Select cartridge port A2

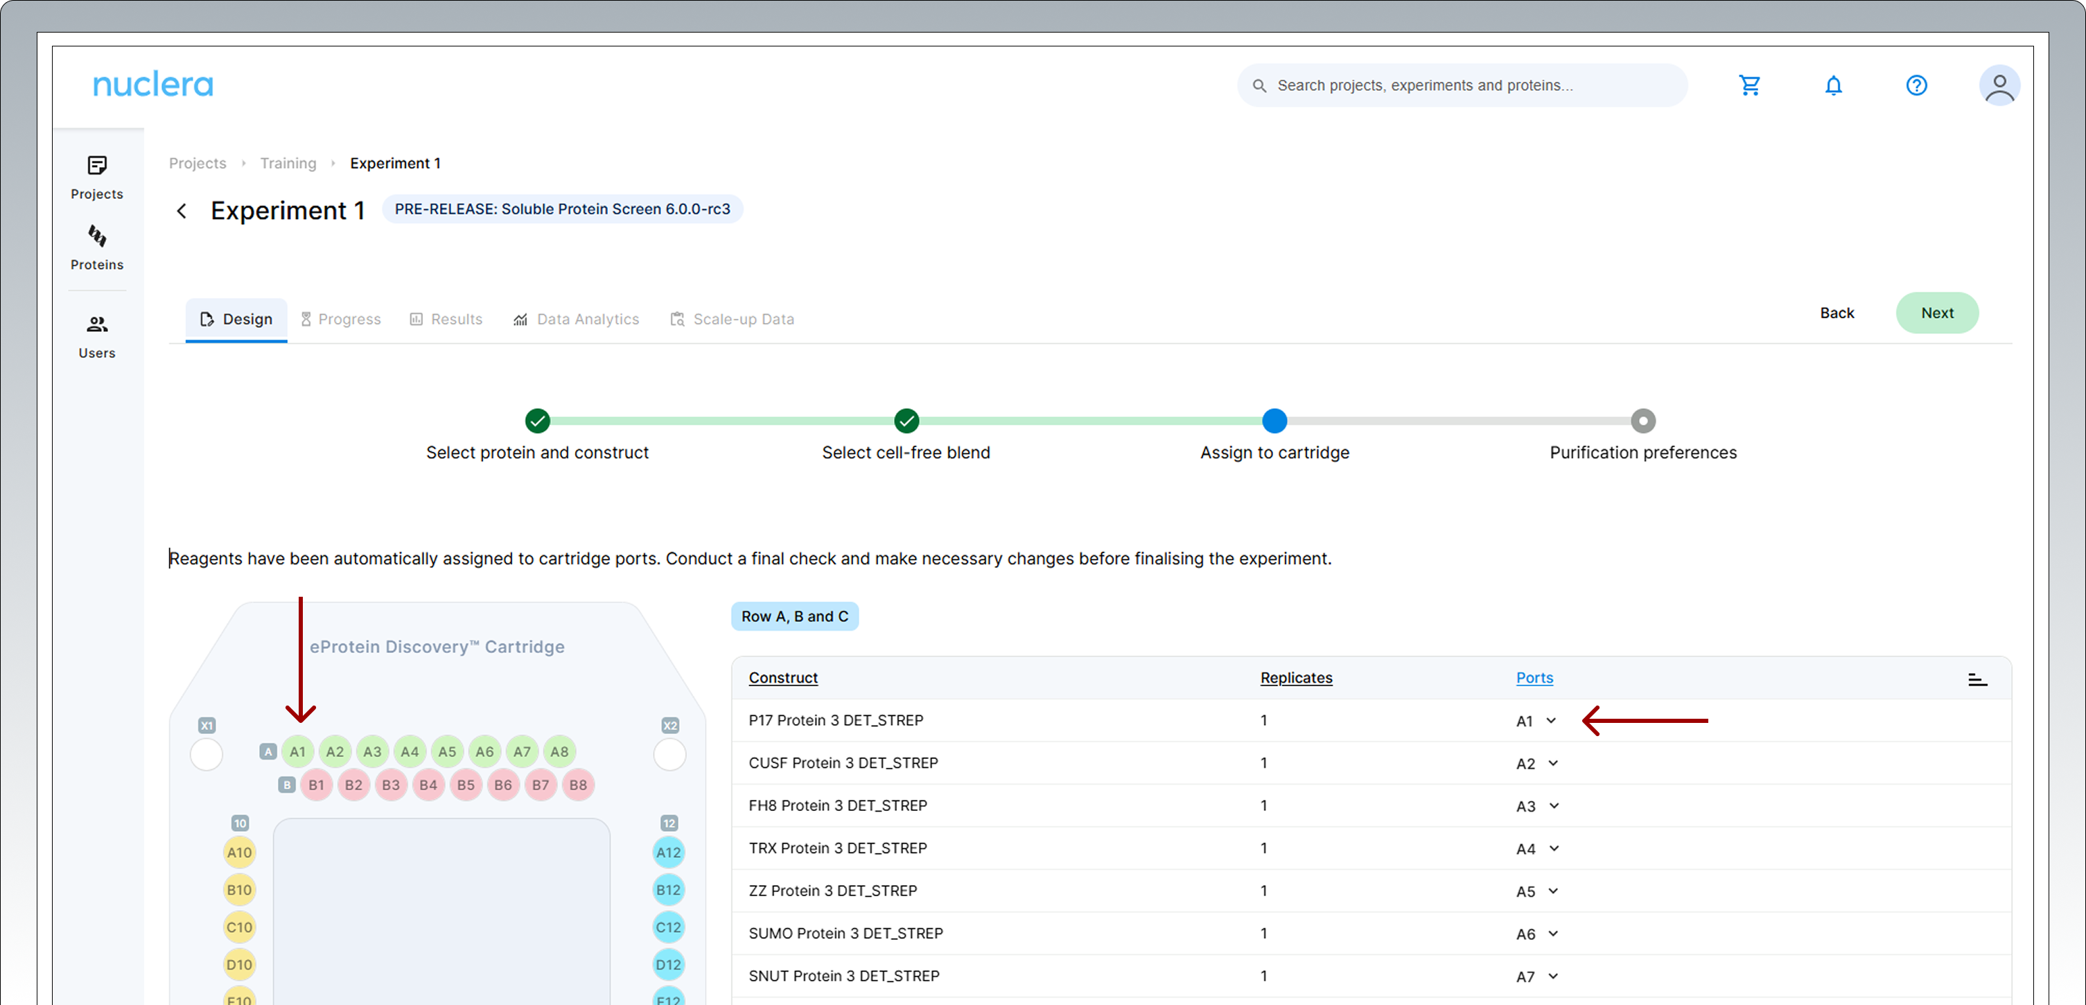[x=335, y=751]
